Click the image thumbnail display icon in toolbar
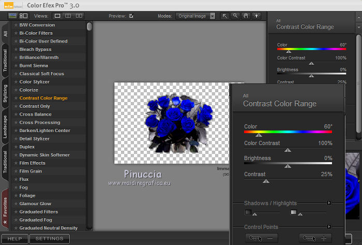362x245 pixels. pyautogui.click(x=12, y=16)
